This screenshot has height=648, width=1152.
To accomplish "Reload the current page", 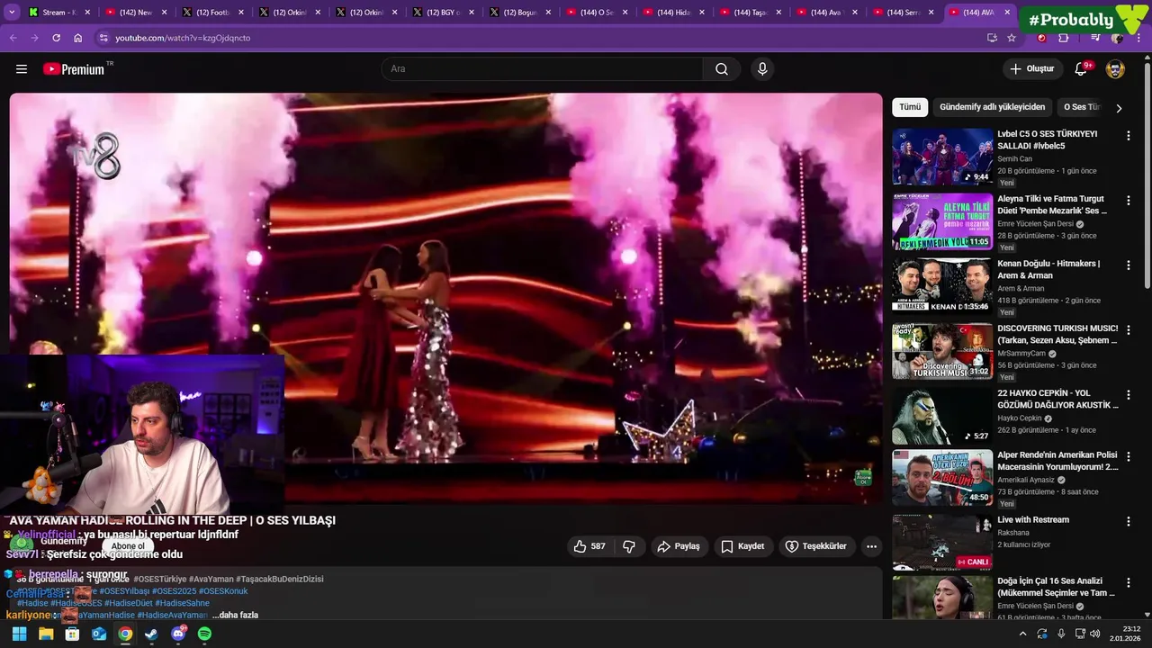I will tap(57, 38).
